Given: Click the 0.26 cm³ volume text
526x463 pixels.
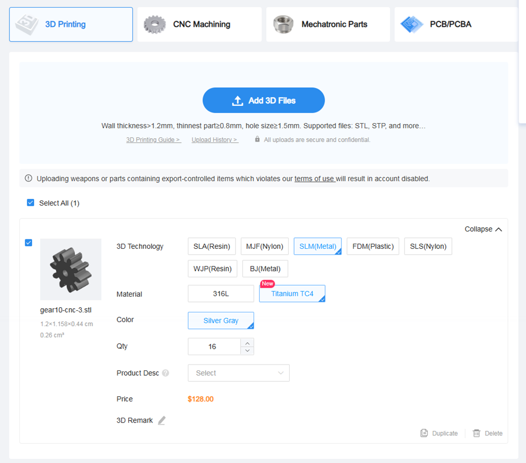Looking at the screenshot, I should (x=52, y=335).
